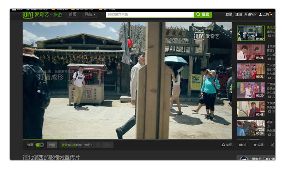Open the 首页 home tab
Screen dimensions: 285x169
[73, 15]
